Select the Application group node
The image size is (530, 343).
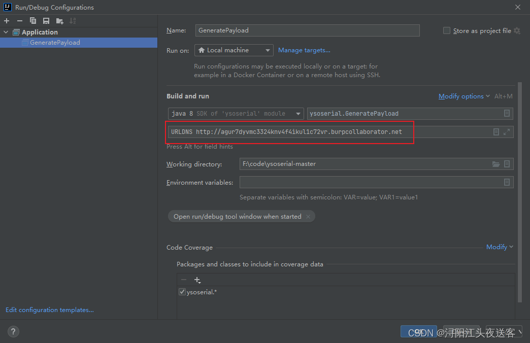[40, 32]
